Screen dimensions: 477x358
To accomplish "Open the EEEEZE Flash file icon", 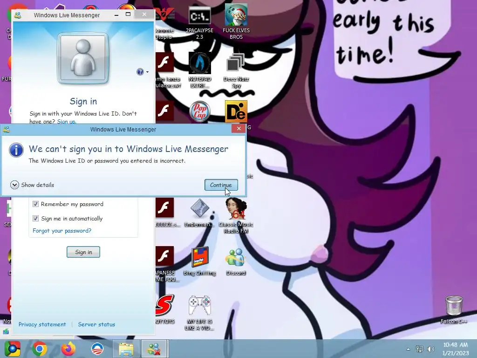I will click(164, 213).
